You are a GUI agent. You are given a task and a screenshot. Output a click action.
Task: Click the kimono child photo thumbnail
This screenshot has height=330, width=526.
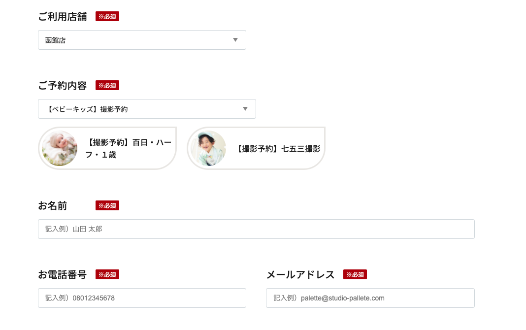[x=208, y=148]
